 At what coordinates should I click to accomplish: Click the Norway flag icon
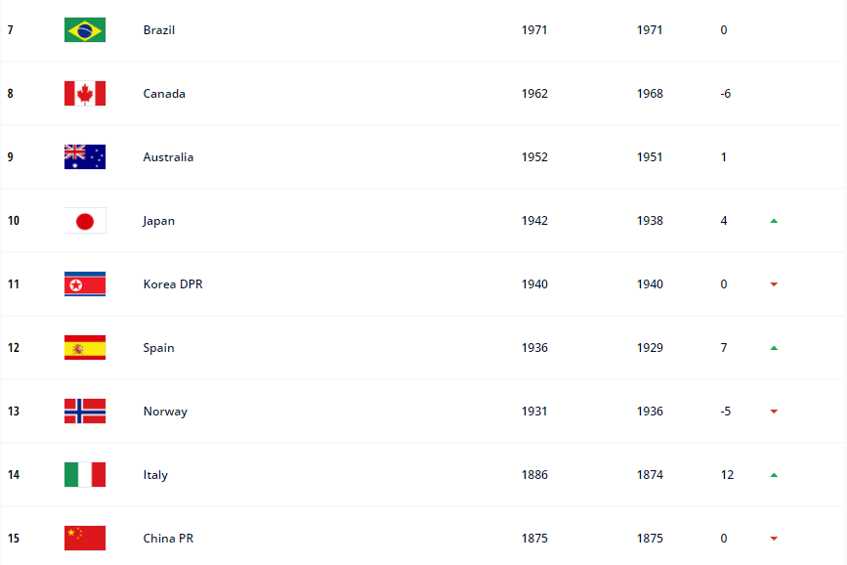(85, 412)
